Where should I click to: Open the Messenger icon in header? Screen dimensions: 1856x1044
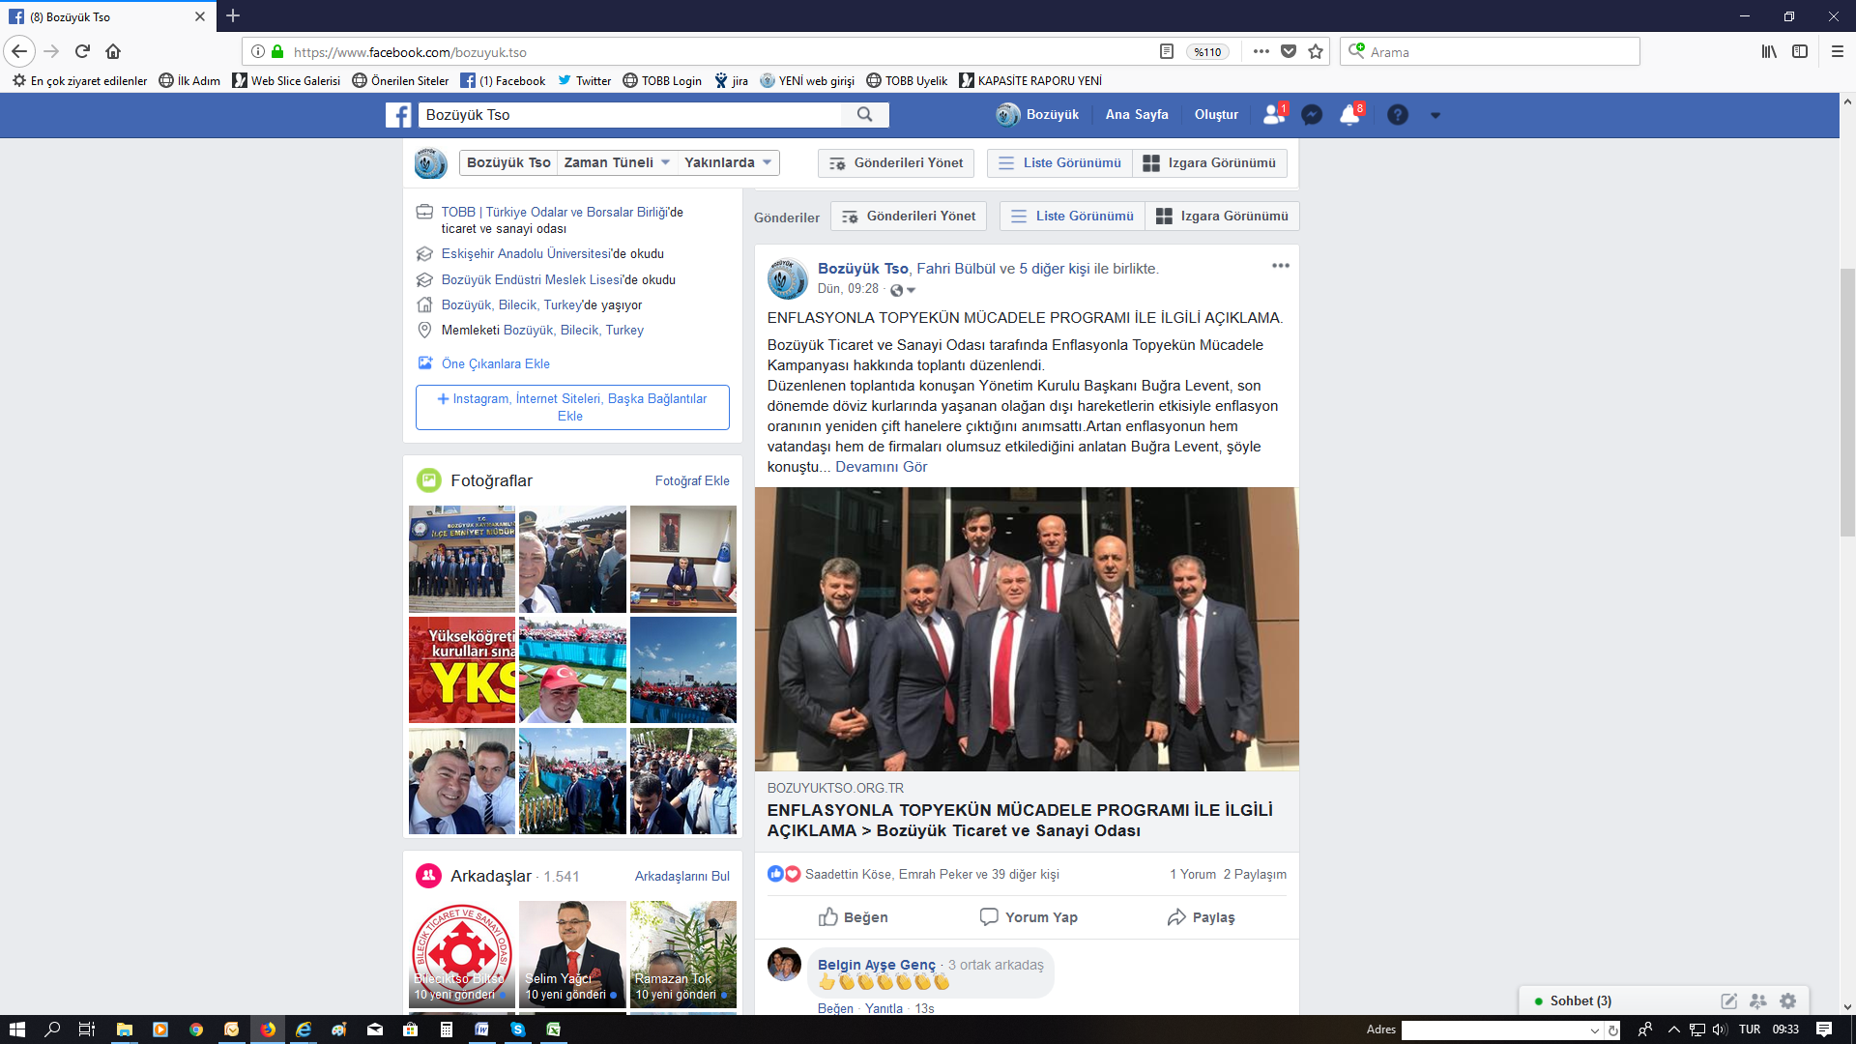pos(1312,115)
